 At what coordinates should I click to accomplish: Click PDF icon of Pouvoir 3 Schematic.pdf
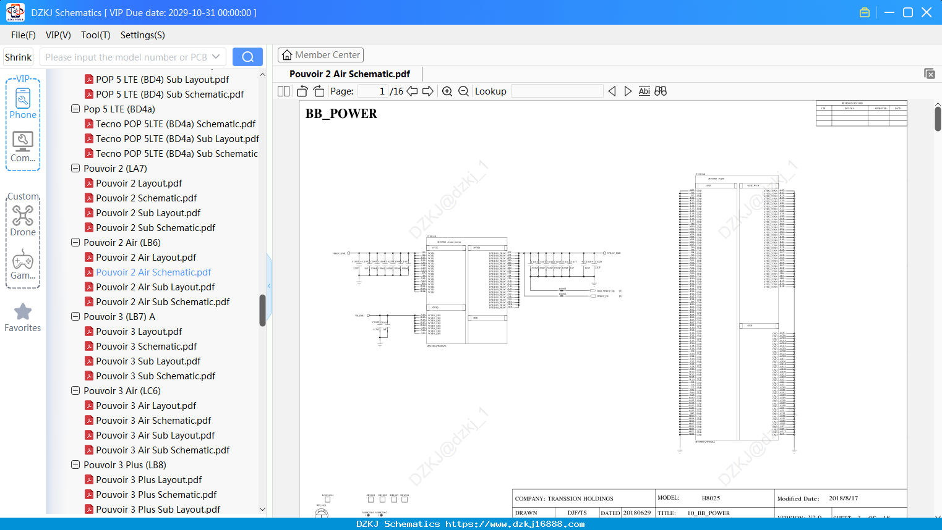coord(89,346)
